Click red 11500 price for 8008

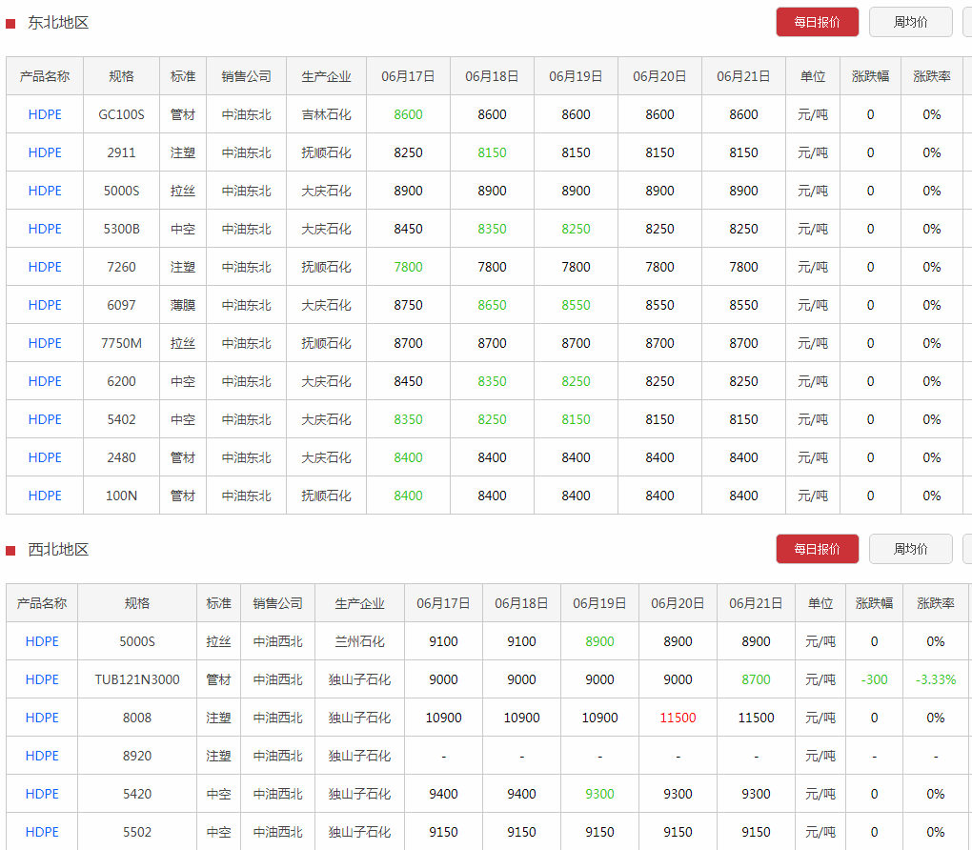pyautogui.click(x=678, y=718)
